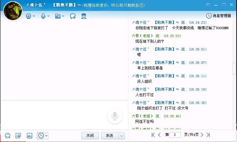This screenshot has width=237, height=142.
Task: Expand the video call options arrow
Action: click(x=34, y=16)
